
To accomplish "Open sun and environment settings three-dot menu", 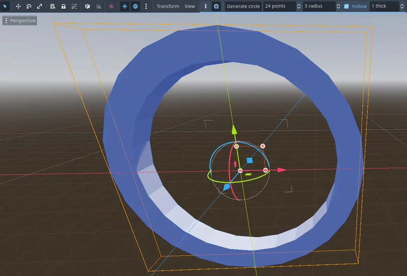I will pyautogui.click(x=146, y=6).
